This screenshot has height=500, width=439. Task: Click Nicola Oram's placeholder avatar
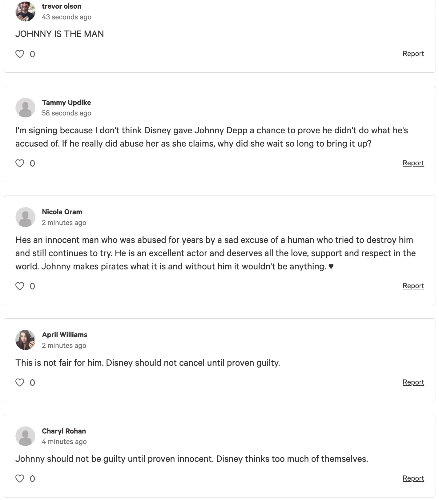tap(25, 217)
